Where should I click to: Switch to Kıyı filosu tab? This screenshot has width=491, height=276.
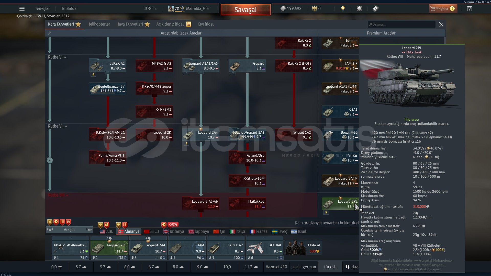pos(206,24)
